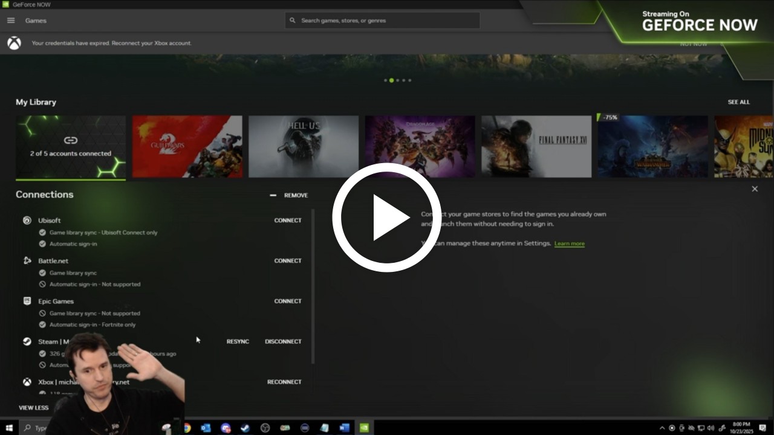Click See All in My Library

(x=738, y=102)
